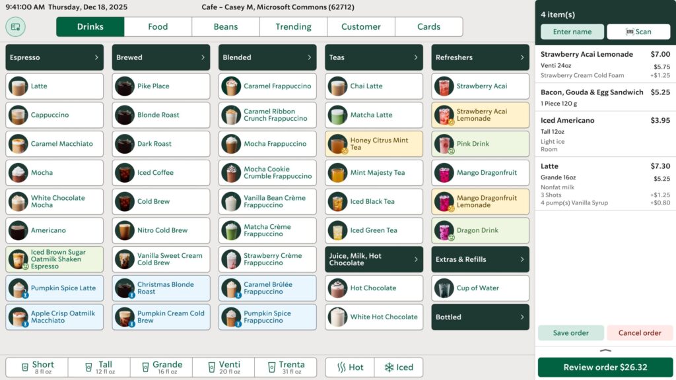This screenshot has height=380, width=676.
Task: Tap the Cup of Water icon
Action: point(444,288)
